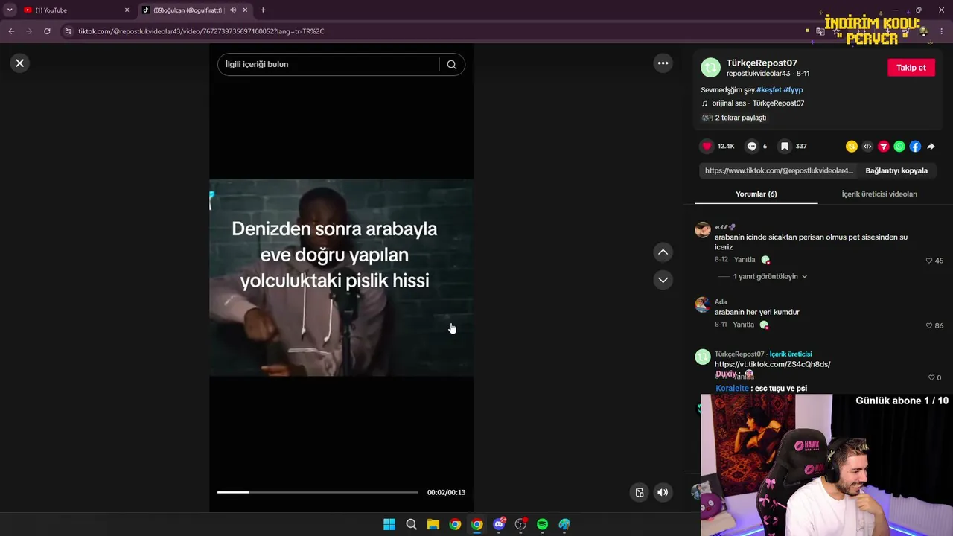Open Spotify from the taskbar
The width and height of the screenshot is (953, 536).
point(543,524)
